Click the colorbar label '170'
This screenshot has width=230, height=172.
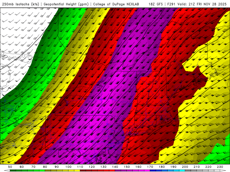tap(150, 167)
